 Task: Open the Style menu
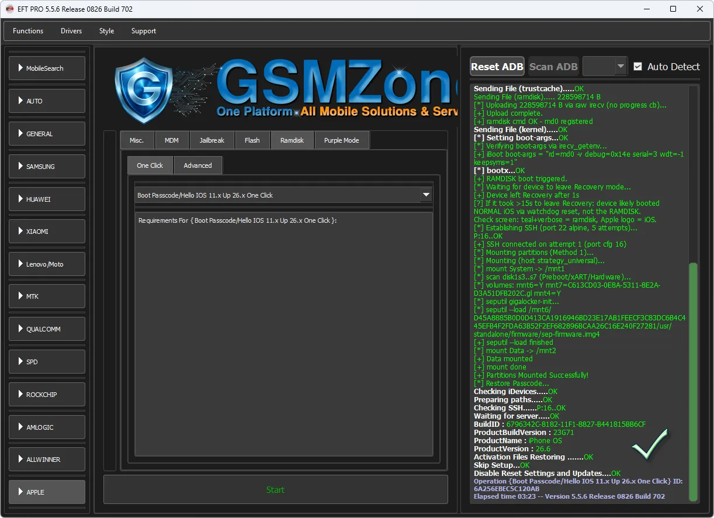pyautogui.click(x=106, y=31)
